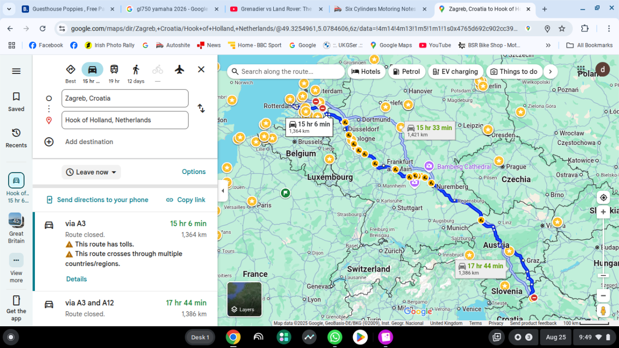
Task: Choose the Walking travel mode icon
Action: click(x=136, y=70)
